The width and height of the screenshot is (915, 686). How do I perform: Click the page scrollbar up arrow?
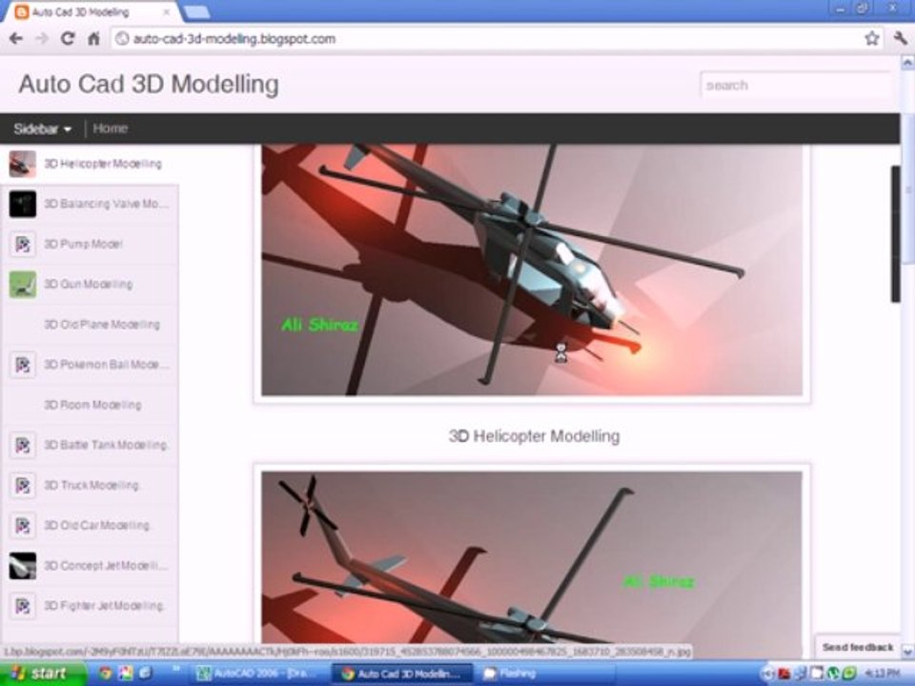pos(907,62)
